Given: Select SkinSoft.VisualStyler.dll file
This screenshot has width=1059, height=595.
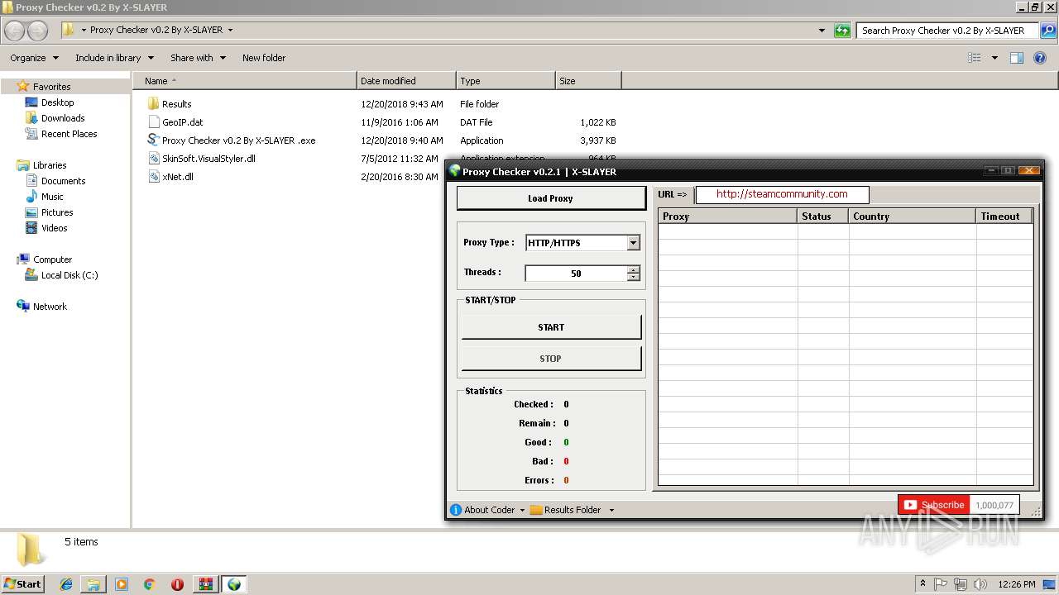Looking at the screenshot, I should 208,159.
